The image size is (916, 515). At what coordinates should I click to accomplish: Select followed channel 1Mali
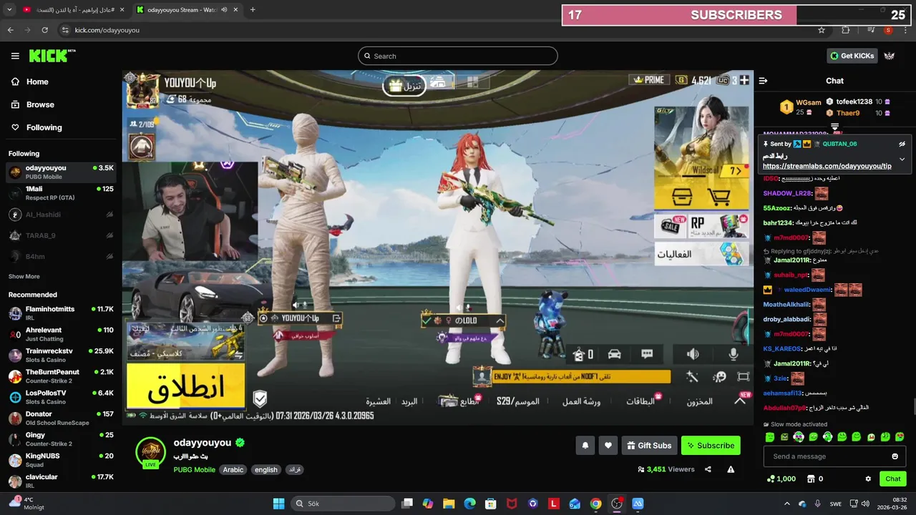point(61,192)
